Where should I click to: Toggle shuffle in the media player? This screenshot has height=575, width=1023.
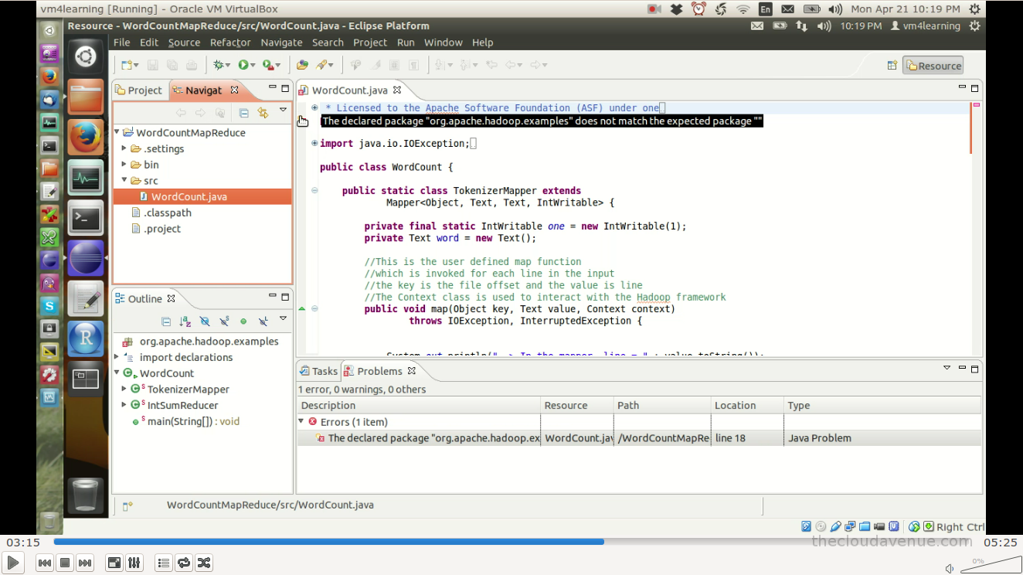tap(203, 563)
